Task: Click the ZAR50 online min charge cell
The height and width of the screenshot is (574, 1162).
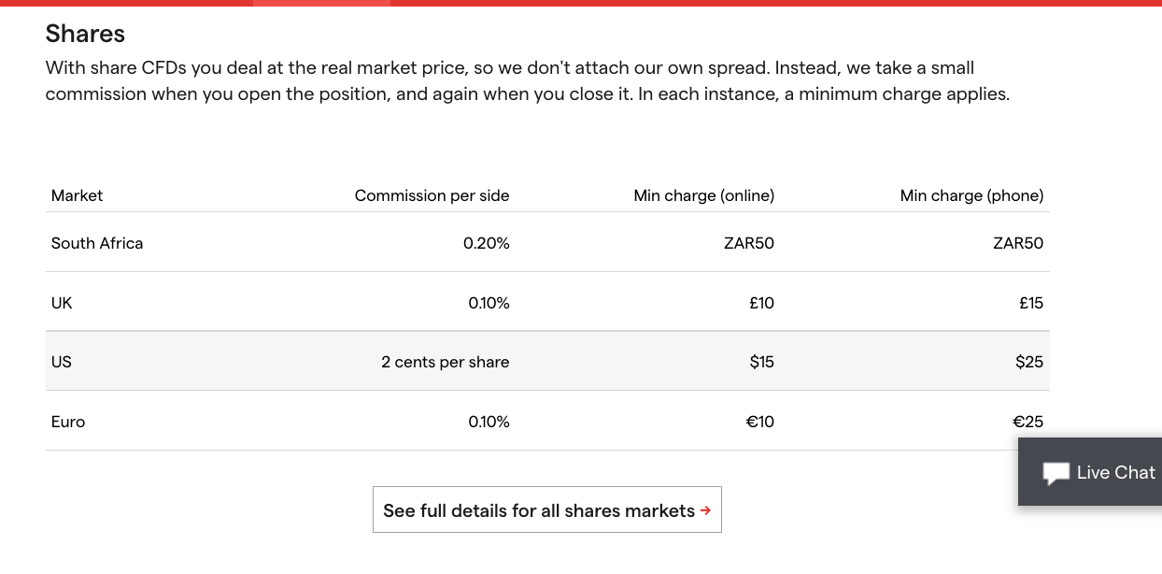Action: [x=748, y=243]
